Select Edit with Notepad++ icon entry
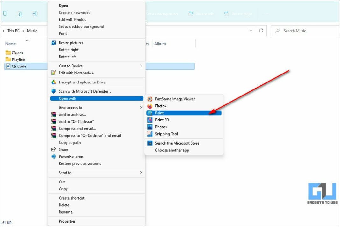 pyautogui.click(x=53, y=73)
